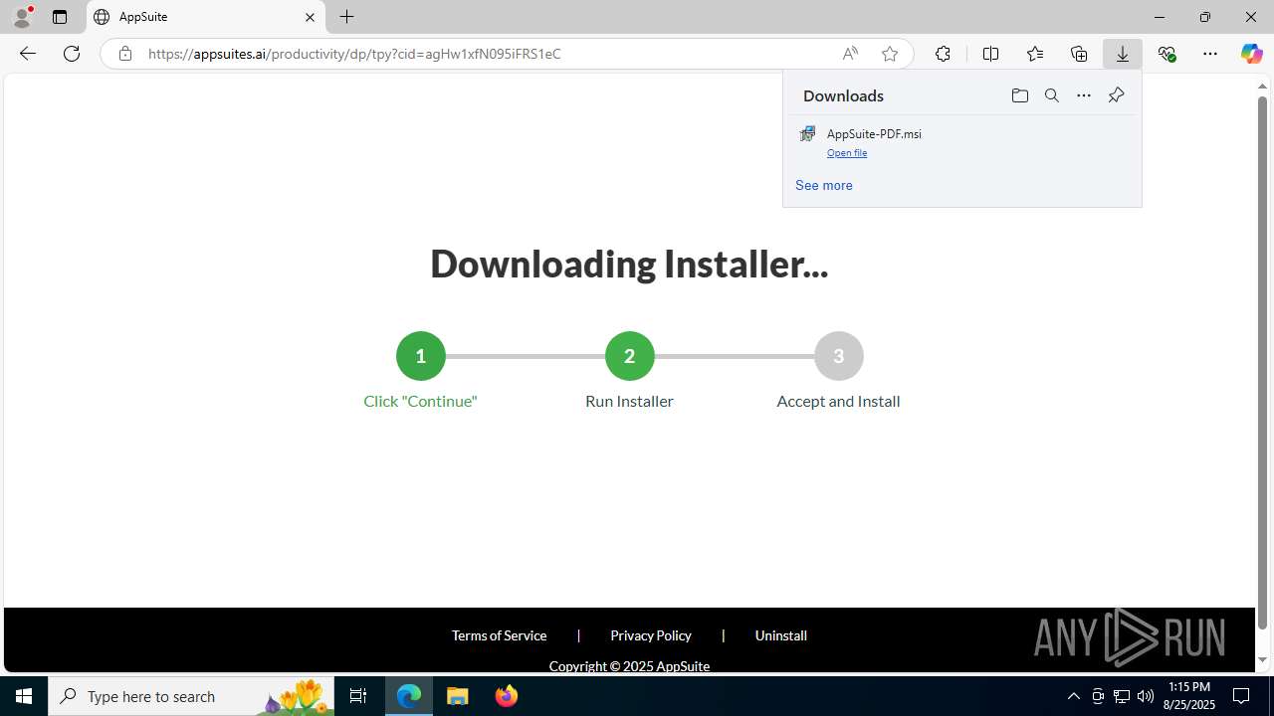Screen dimensions: 1274x716
Task: Open Windows Start menu
Action: pos(24,696)
